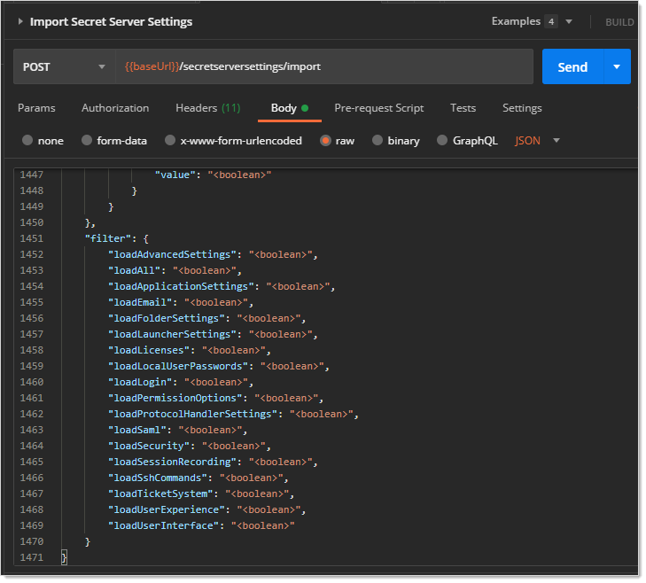Open the Pre-request Script tab
The image size is (646, 583).
click(378, 108)
